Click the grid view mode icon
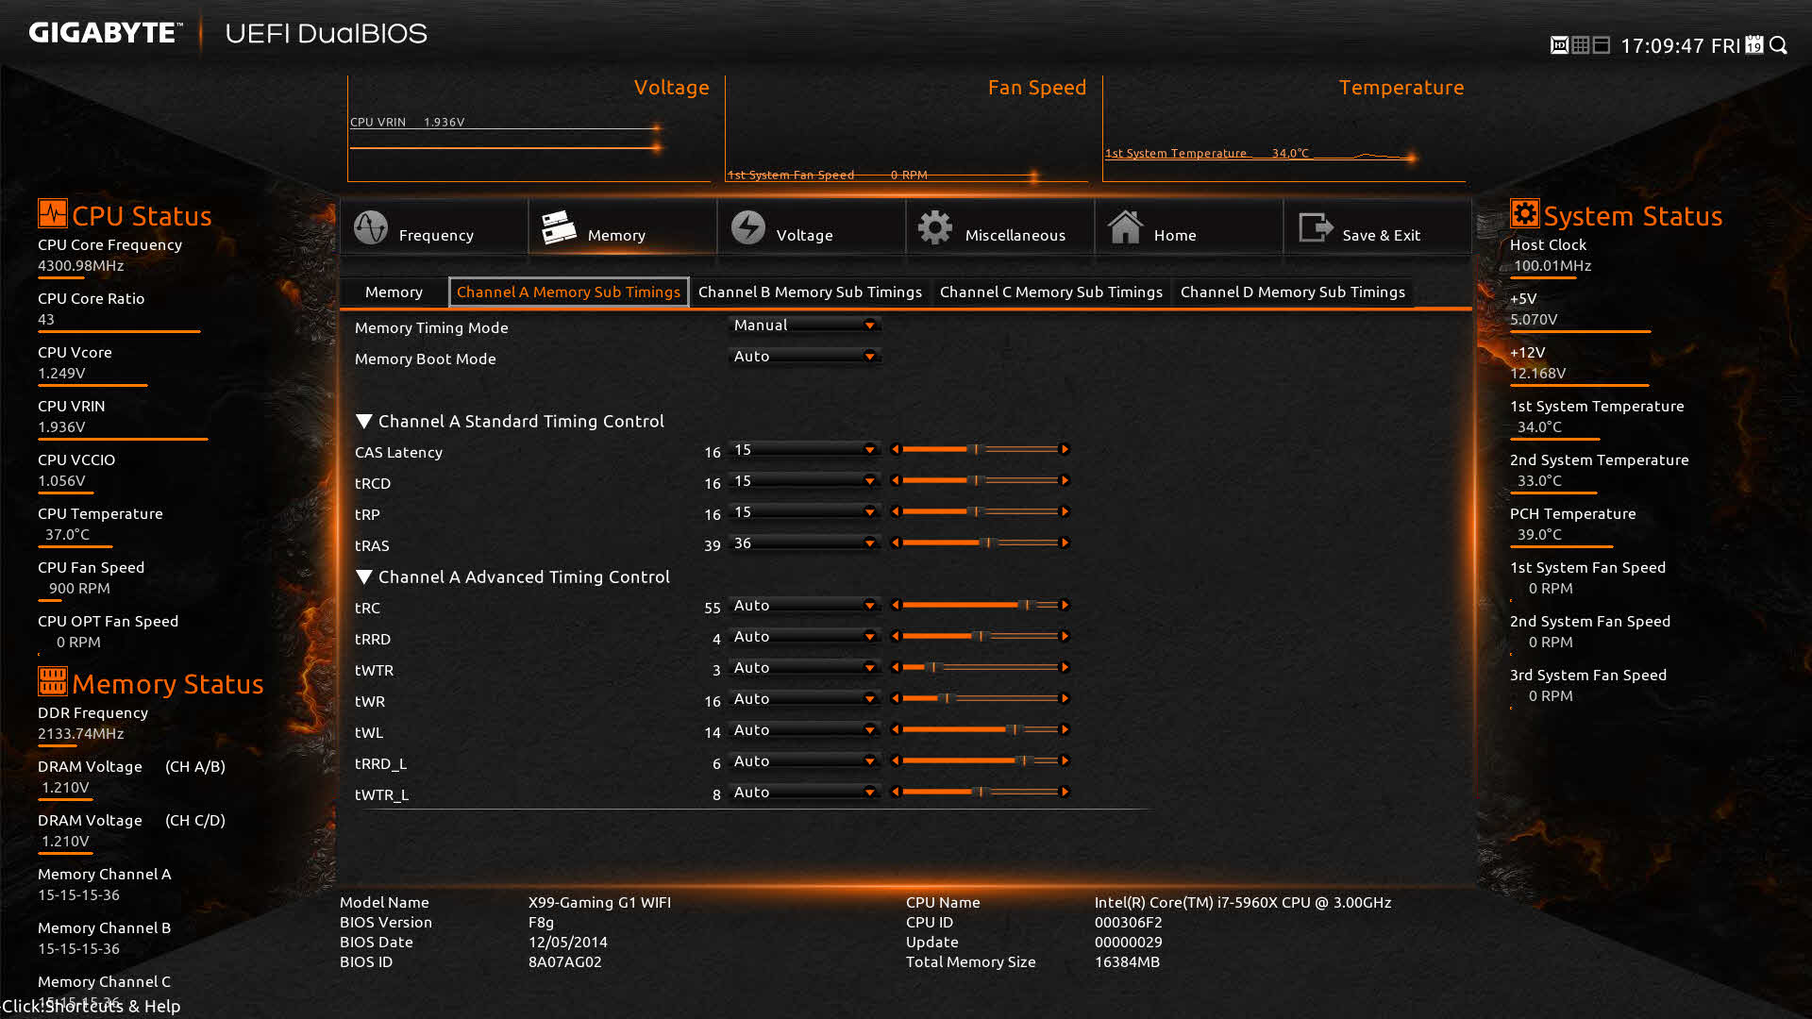1812x1019 pixels. 1581,45
